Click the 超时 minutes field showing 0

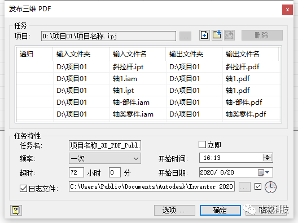coord(115,172)
